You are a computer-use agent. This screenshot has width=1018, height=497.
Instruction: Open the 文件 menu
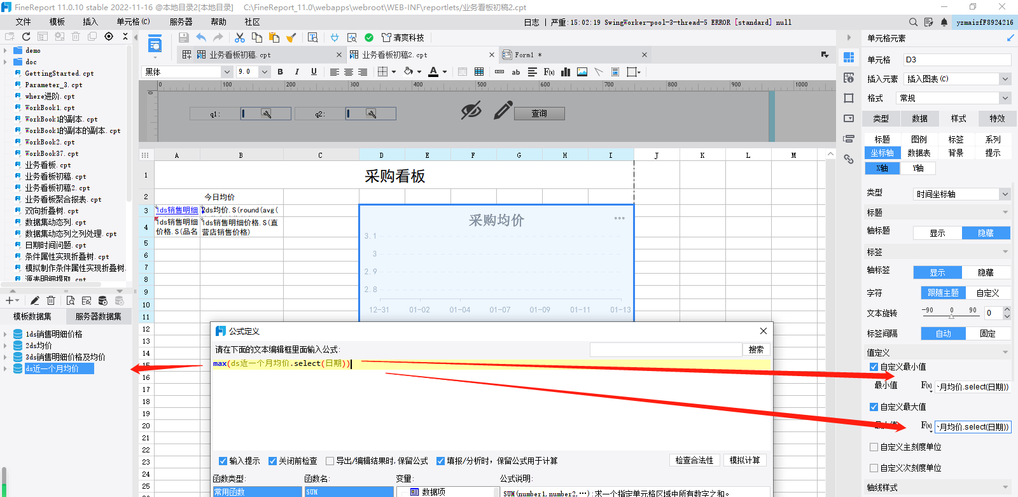(x=23, y=22)
